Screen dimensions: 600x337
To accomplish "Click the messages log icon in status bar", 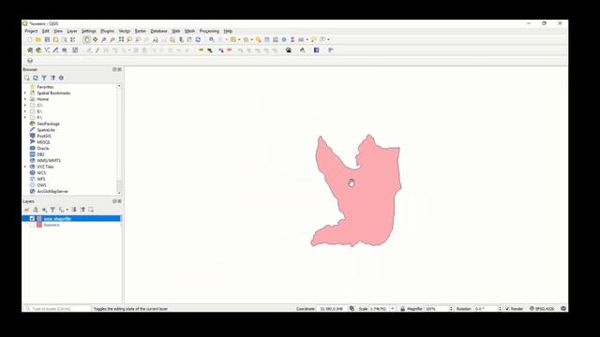I will [563, 308].
